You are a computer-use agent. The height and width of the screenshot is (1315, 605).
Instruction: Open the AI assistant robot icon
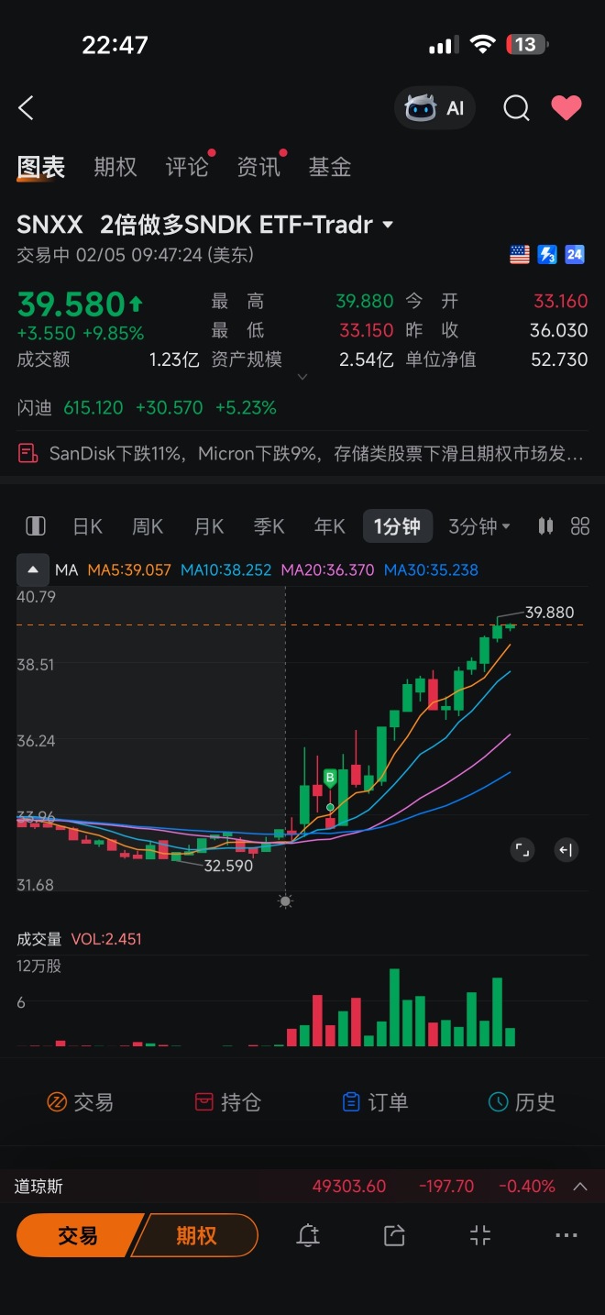click(x=422, y=108)
